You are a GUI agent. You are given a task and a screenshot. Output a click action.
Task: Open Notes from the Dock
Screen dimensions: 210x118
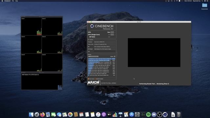click(x=93, y=114)
